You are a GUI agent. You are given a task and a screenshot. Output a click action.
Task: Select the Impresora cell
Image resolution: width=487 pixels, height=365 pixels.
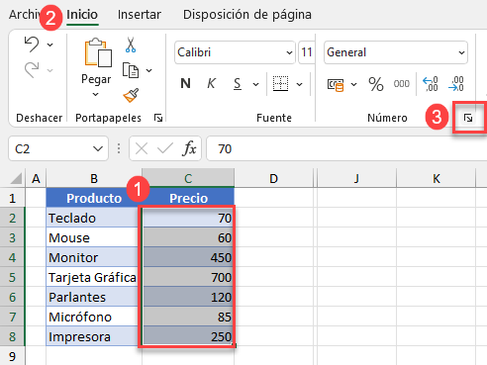[x=94, y=336]
